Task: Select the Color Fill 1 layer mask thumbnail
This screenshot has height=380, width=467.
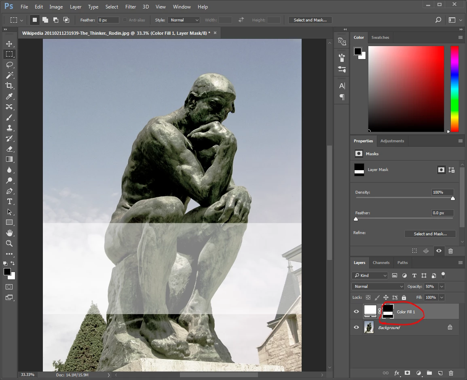Action: point(388,311)
